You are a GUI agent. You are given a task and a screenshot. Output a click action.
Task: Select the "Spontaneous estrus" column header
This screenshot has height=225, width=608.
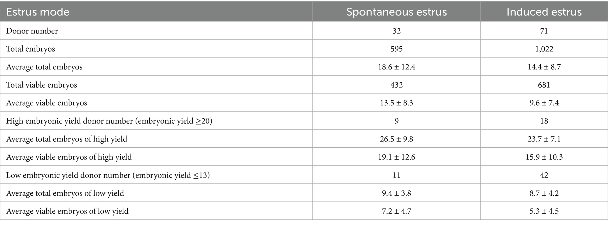[x=396, y=12]
